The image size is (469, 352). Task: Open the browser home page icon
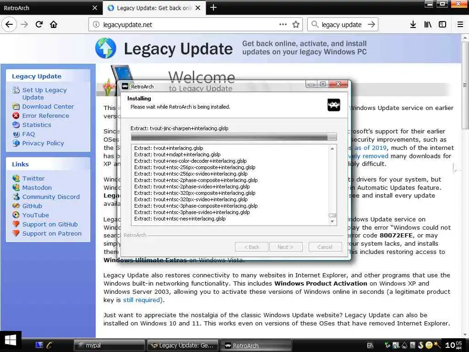(54, 25)
